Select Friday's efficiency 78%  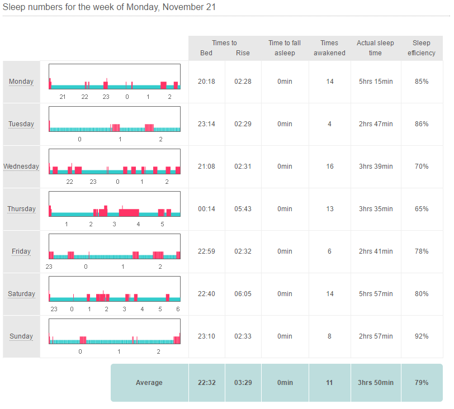422,251
